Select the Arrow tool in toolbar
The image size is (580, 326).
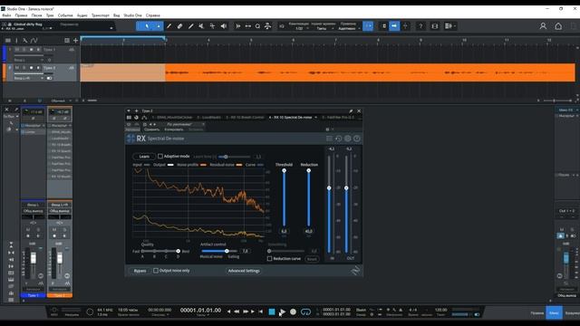coord(147,26)
